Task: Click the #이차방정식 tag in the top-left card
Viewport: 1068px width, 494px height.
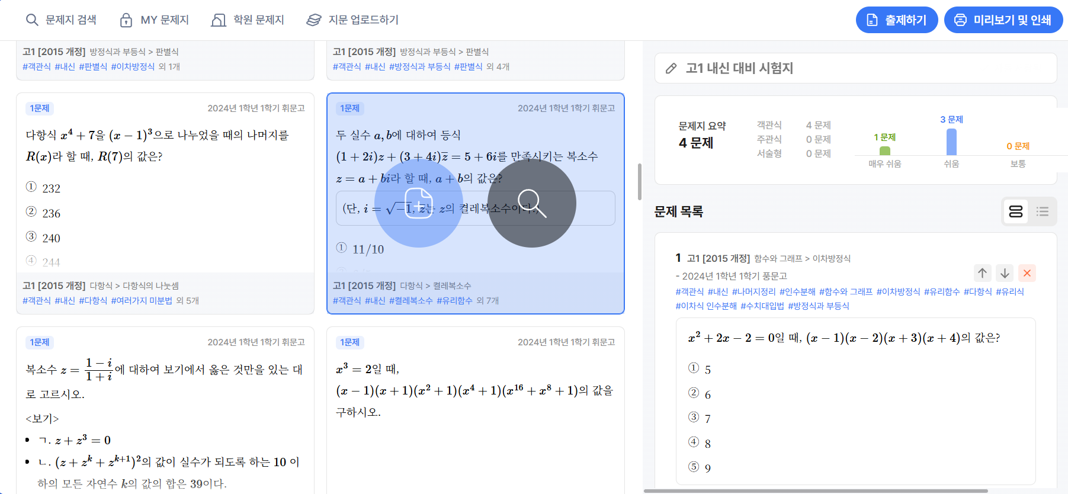Action: (133, 67)
